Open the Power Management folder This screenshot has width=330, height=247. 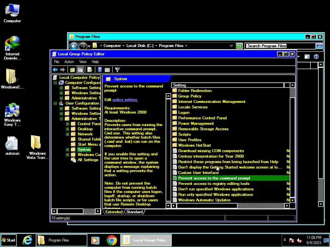pos(196,123)
